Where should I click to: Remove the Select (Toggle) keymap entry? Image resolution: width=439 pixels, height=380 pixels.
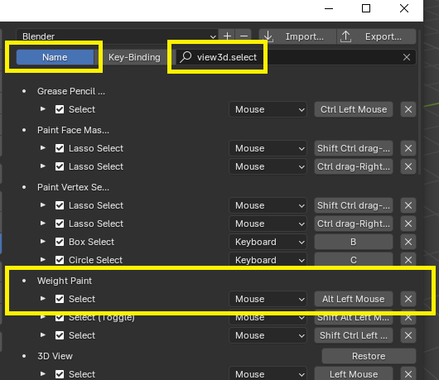pyautogui.click(x=408, y=318)
